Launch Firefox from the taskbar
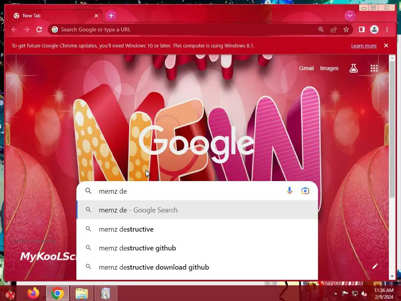The height and width of the screenshot is (301, 401). (33, 293)
